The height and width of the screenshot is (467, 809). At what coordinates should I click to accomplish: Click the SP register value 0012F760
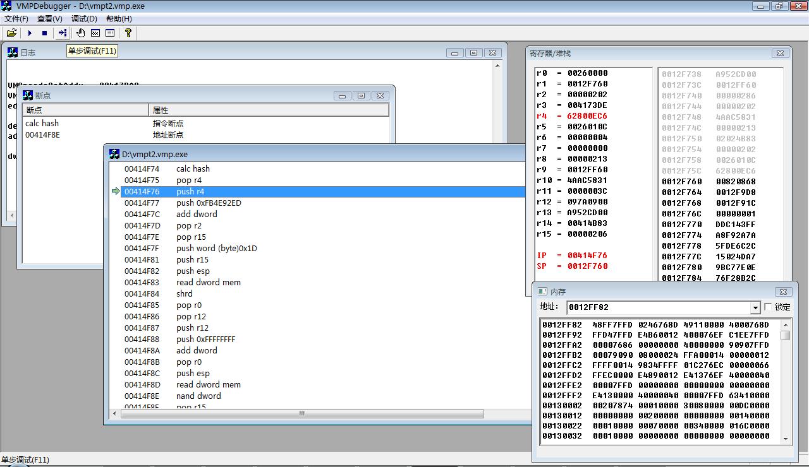point(587,266)
